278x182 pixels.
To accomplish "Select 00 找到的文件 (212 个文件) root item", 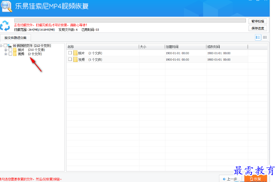I will [x=32, y=46].
